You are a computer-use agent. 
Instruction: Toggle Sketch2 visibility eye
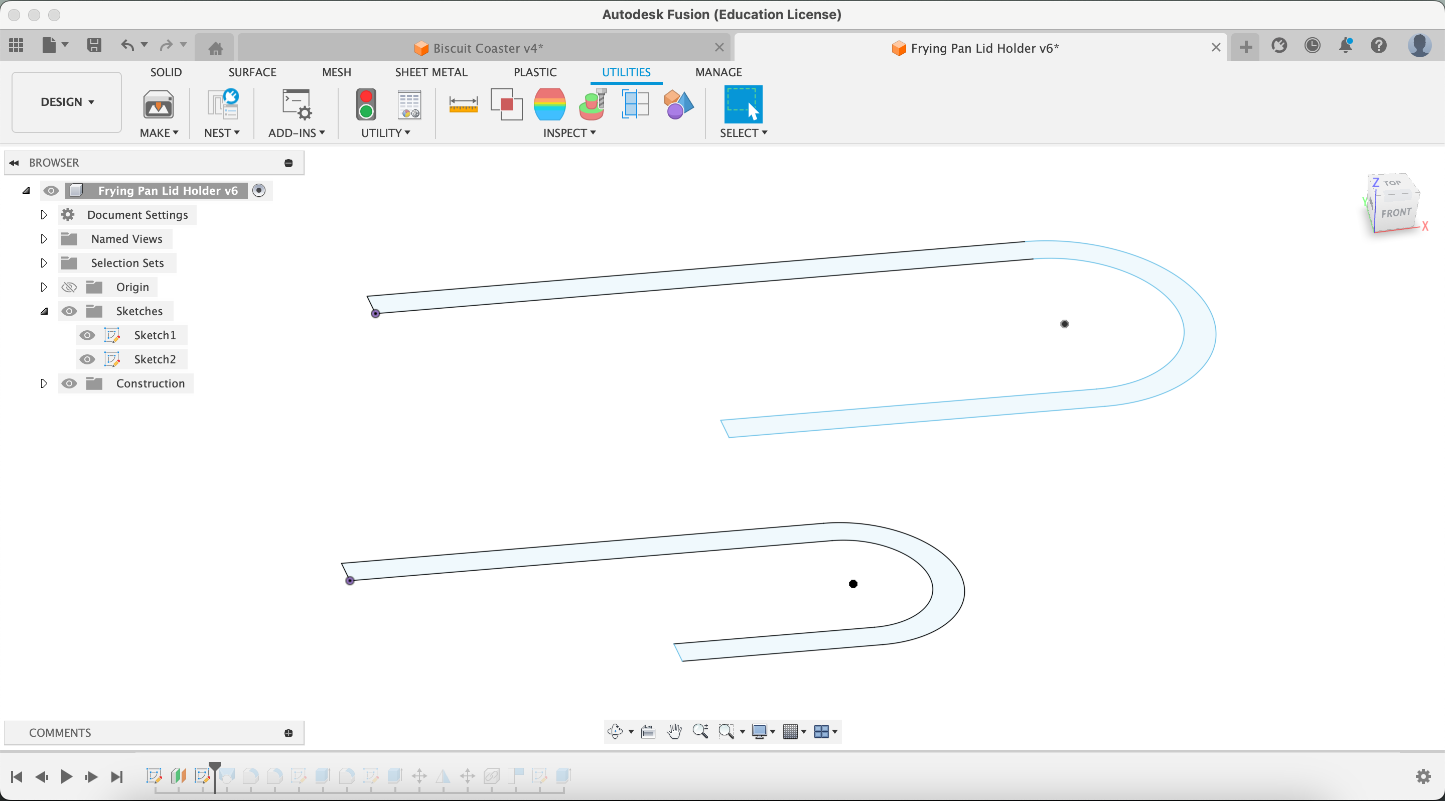pos(87,359)
